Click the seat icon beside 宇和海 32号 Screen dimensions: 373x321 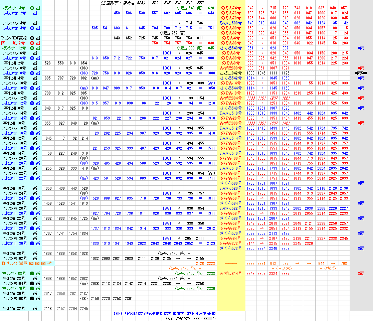(x=35, y=308)
